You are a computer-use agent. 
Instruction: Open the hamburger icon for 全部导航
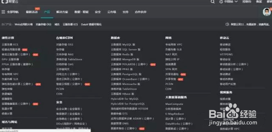pos(3,12)
